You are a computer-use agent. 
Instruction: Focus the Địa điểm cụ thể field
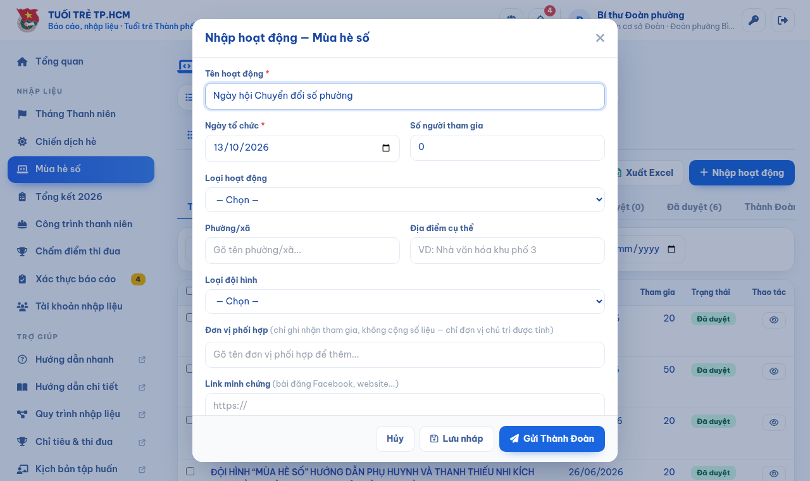coord(508,251)
